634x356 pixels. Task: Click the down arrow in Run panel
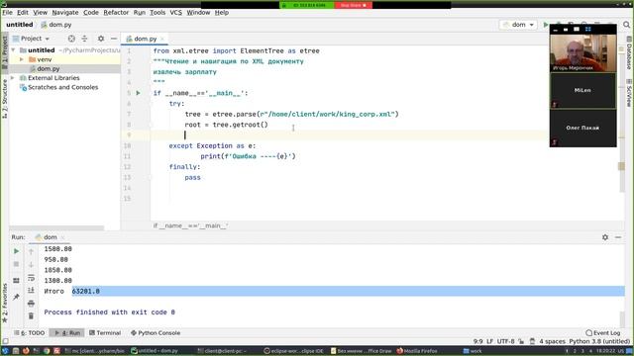pyautogui.click(x=31, y=265)
